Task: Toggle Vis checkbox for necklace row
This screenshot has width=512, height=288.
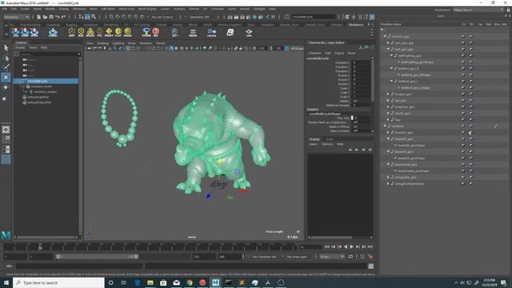Action: pos(463,126)
